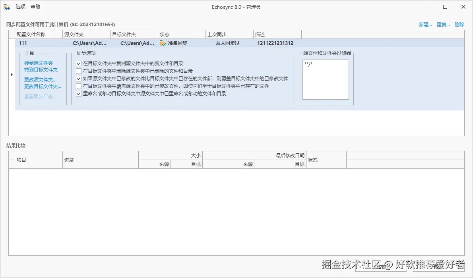Click the 重复... link

pos(443,24)
